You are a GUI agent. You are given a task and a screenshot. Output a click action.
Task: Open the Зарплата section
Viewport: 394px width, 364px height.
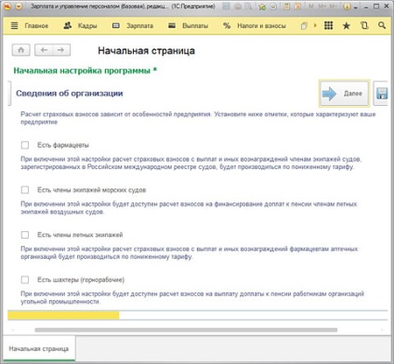[139, 26]
